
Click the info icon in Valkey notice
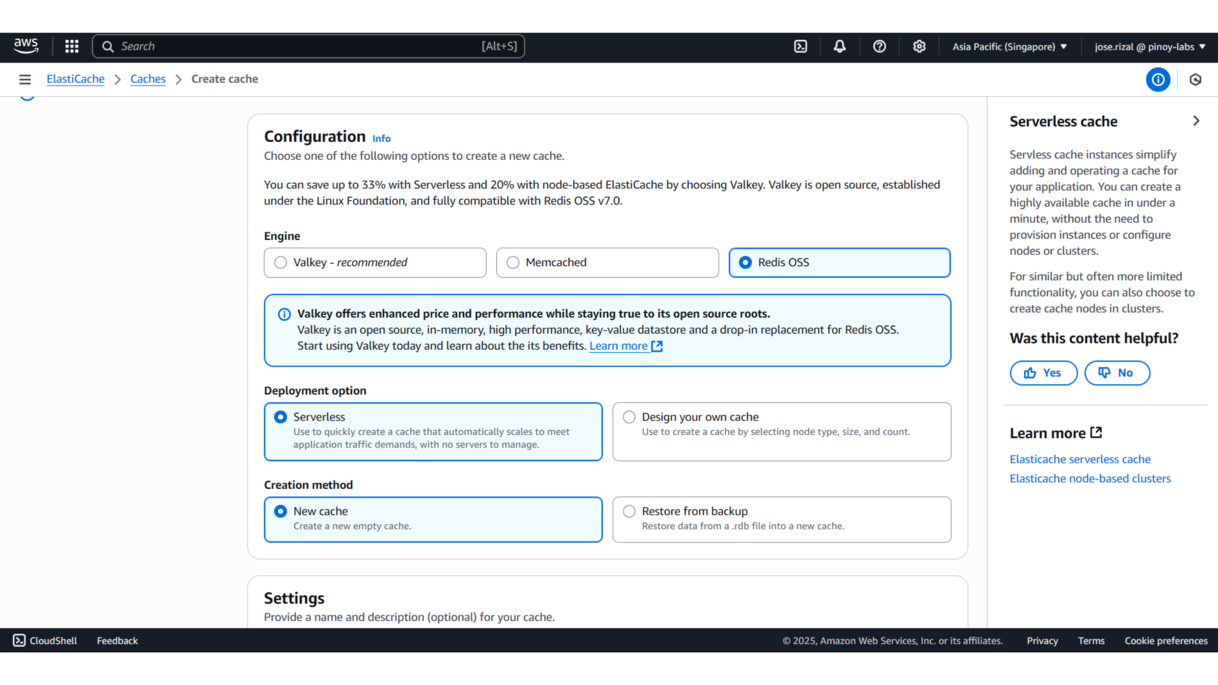pos(284,314)
